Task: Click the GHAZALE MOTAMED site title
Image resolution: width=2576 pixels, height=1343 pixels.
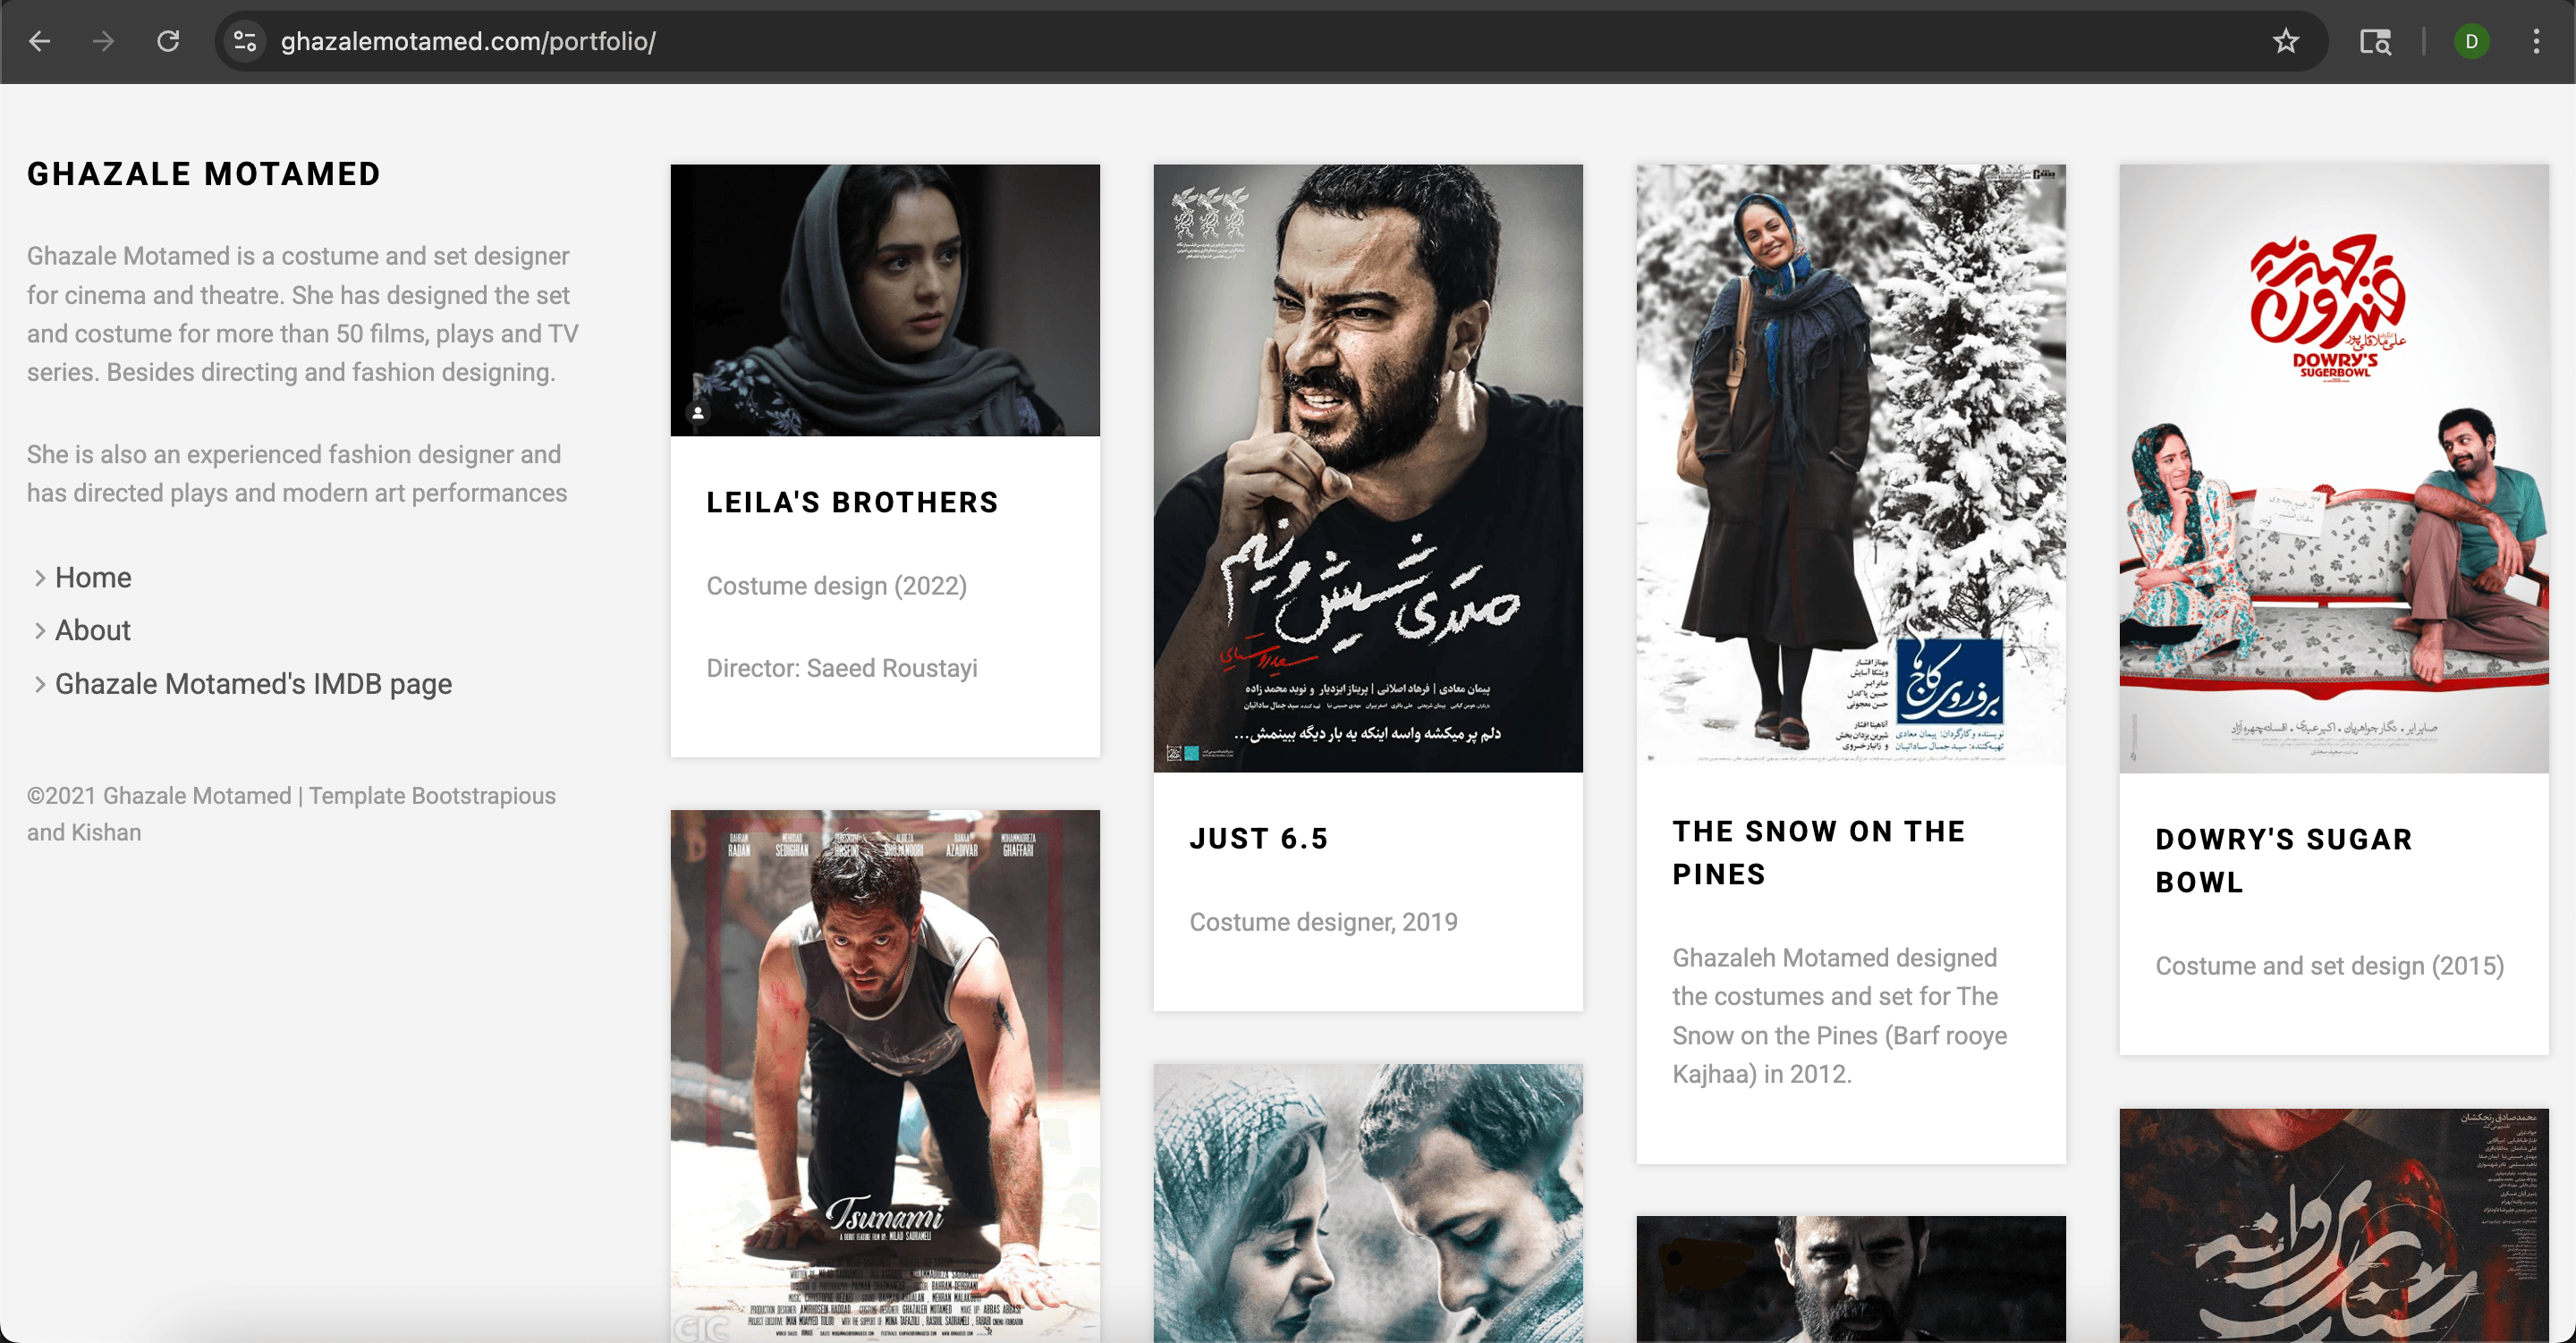Action: tap(204, 174)
